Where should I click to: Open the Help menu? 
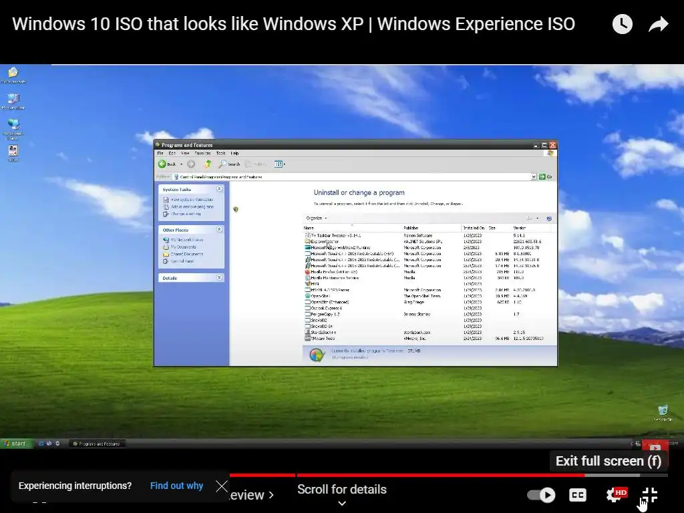[x=234, y=153]
